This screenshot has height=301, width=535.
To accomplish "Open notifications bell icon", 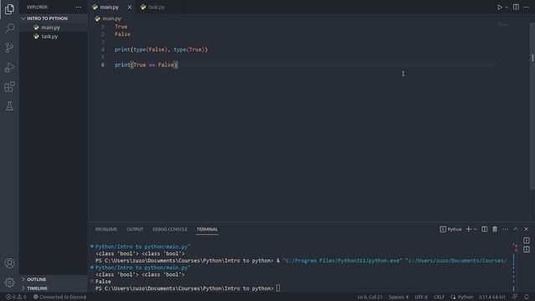I will coord(527,297).
